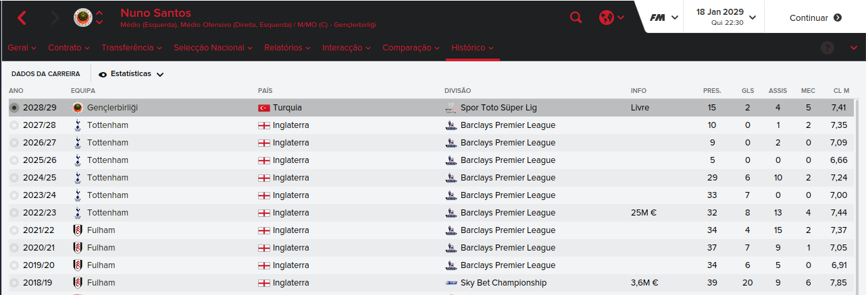Click the Tottenham crest in 2024/25 row
Image resolution: width=866 pixels, height=295 pixels.
click(x=77, y=178)
